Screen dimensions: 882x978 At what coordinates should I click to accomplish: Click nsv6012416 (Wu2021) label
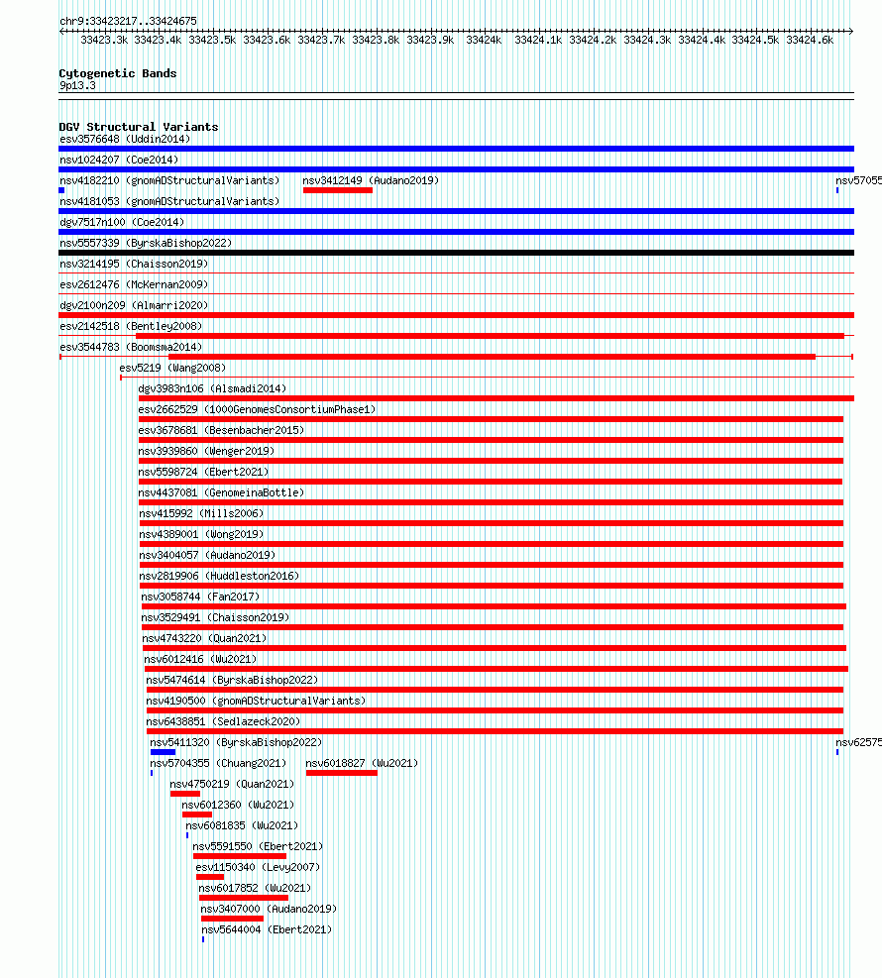point(200,659)
